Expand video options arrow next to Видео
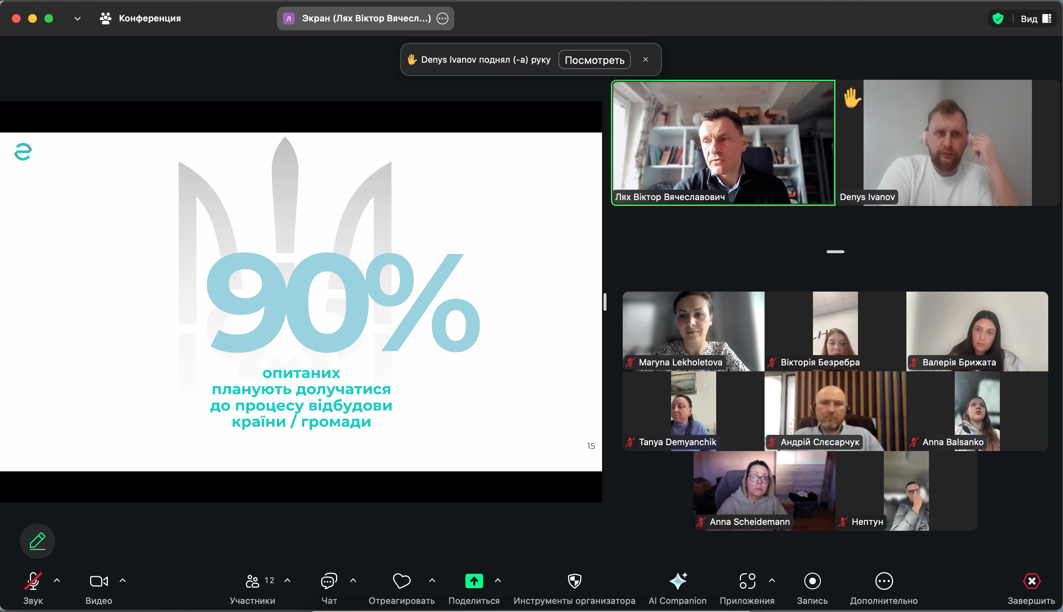 point(122,581)
